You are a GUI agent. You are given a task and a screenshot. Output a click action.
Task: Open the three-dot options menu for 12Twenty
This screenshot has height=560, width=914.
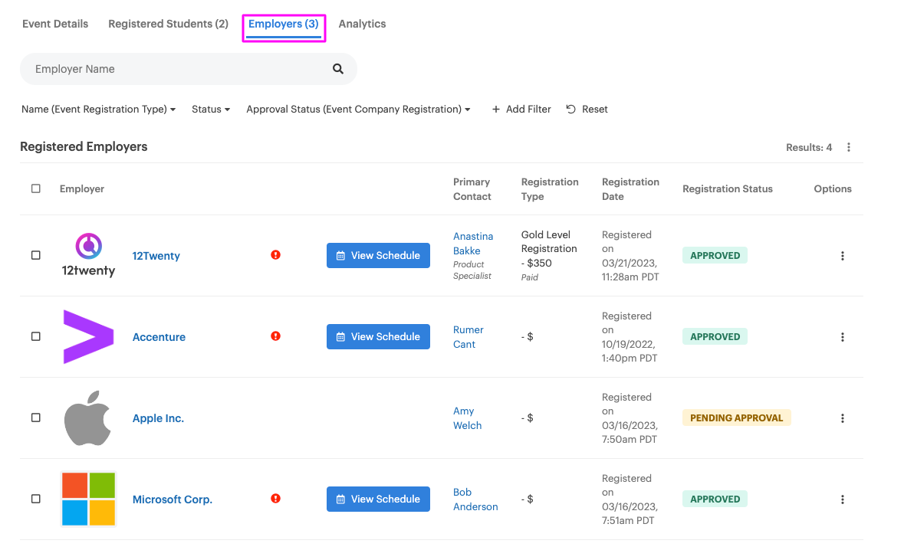[x=842, y=256]
